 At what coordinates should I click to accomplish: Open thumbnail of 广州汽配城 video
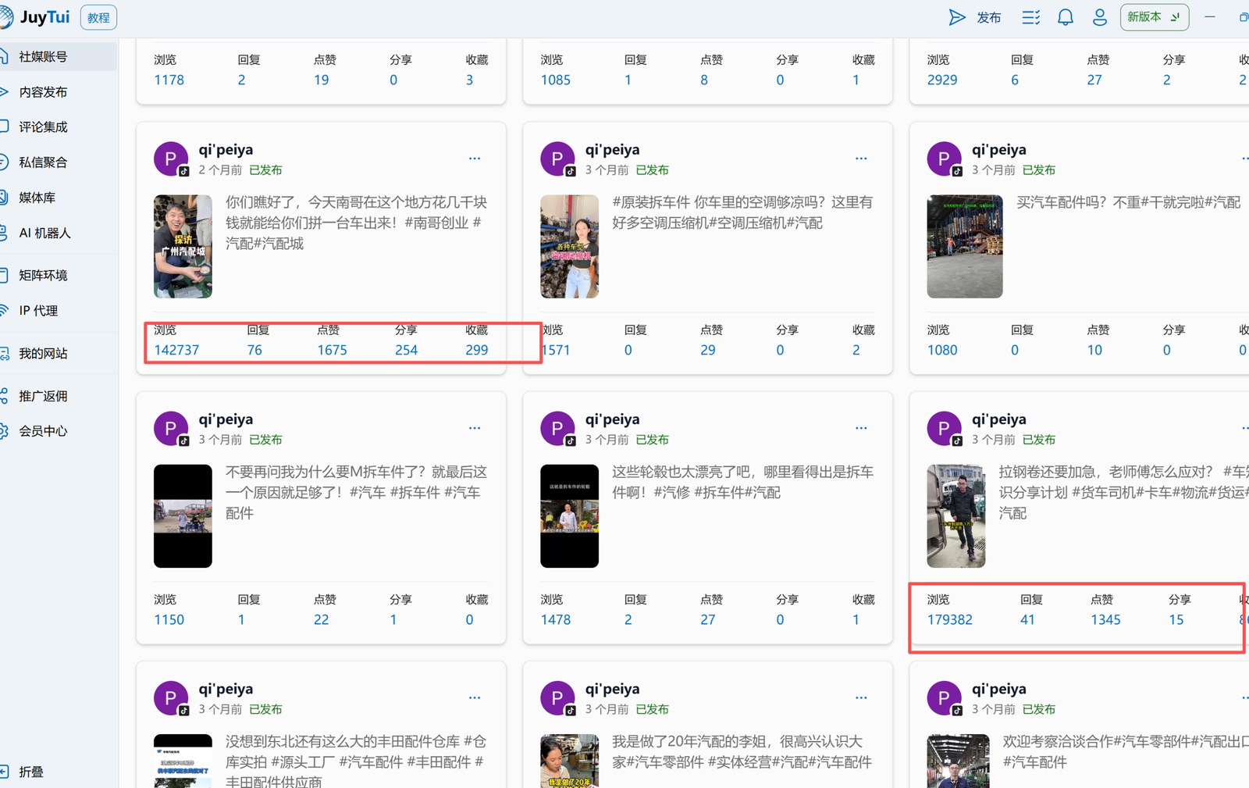[x=183, y=247]
